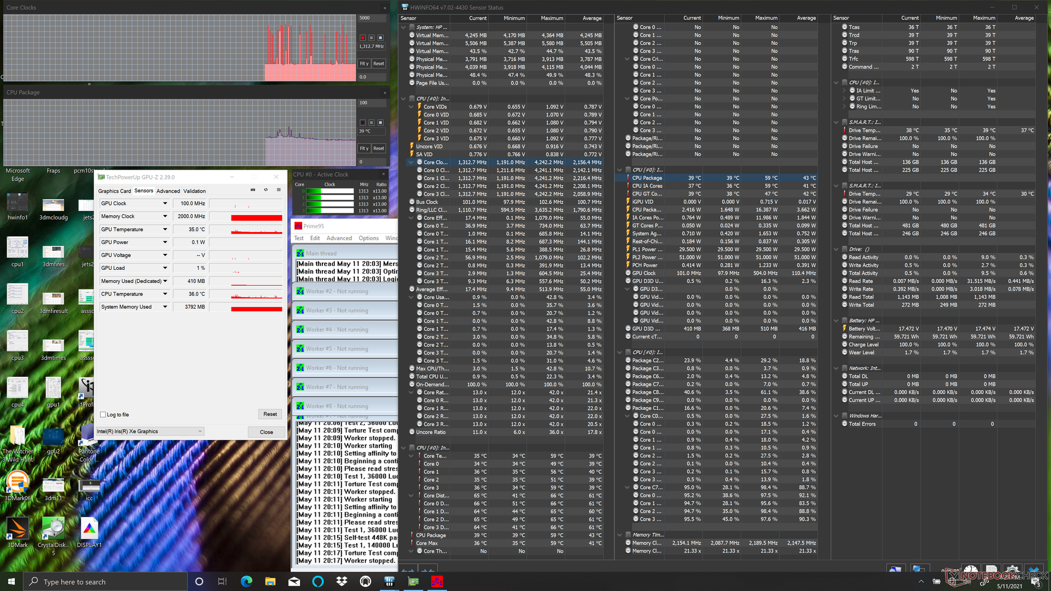This screenshot has height=591, width=1051.
Task: Open GPU-Z hamburger menu icon
Action: click(x=279, y=190)
